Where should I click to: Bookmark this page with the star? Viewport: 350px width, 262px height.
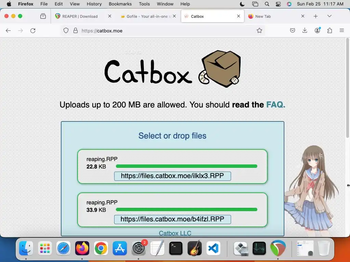[x=259, y=30]
